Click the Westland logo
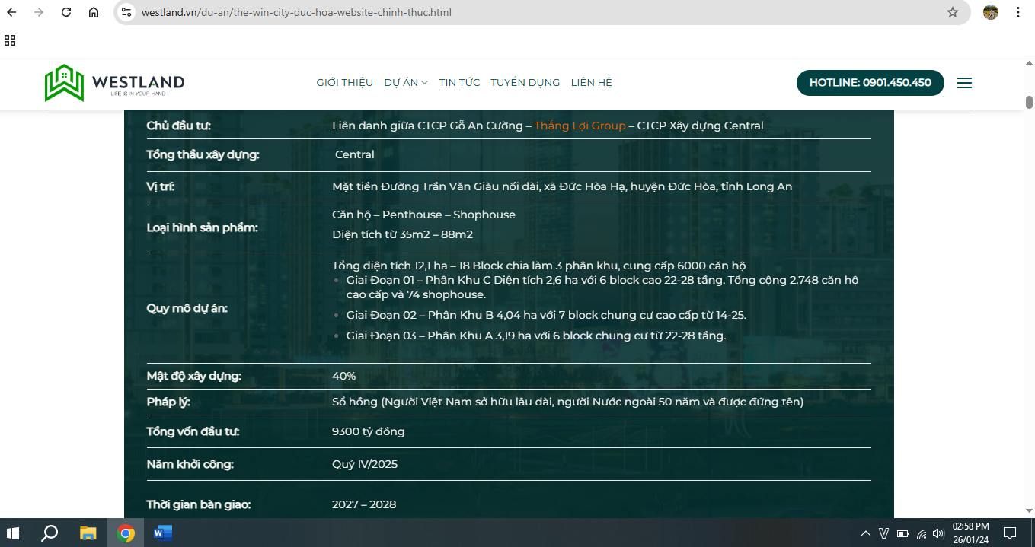 pyautogui.click(x=114, y=83)
